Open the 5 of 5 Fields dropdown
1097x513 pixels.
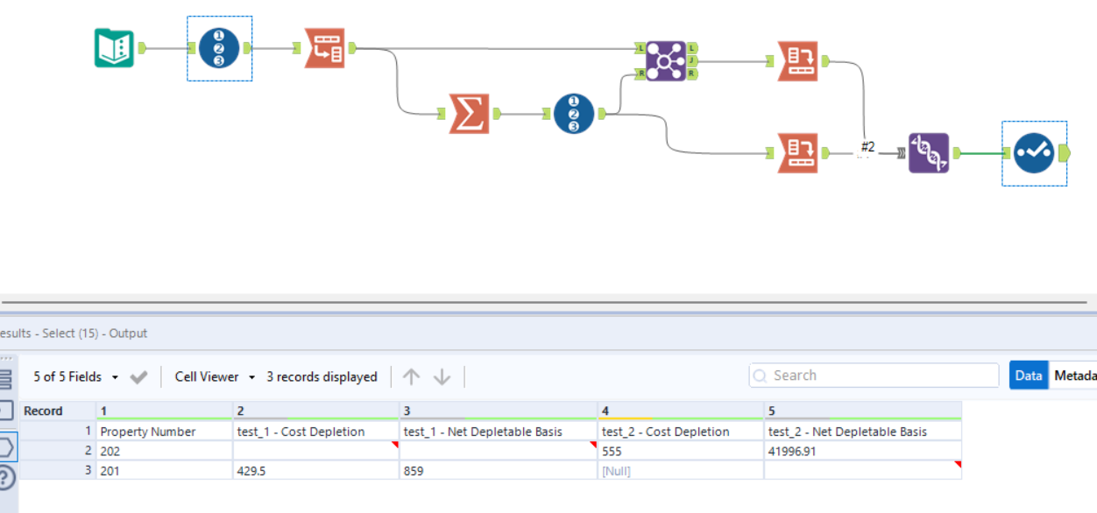point(75,376)
